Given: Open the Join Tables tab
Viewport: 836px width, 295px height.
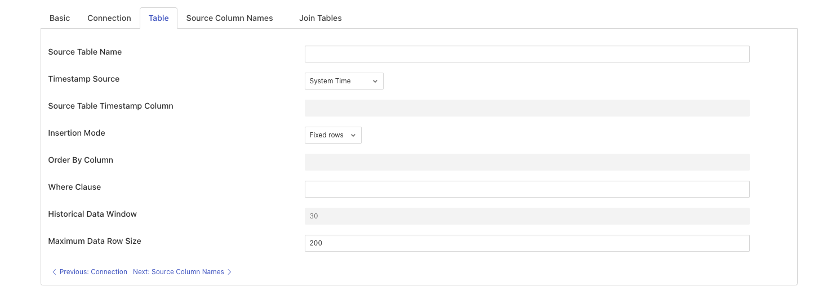Looking at the screenshot, I should 320,18.
